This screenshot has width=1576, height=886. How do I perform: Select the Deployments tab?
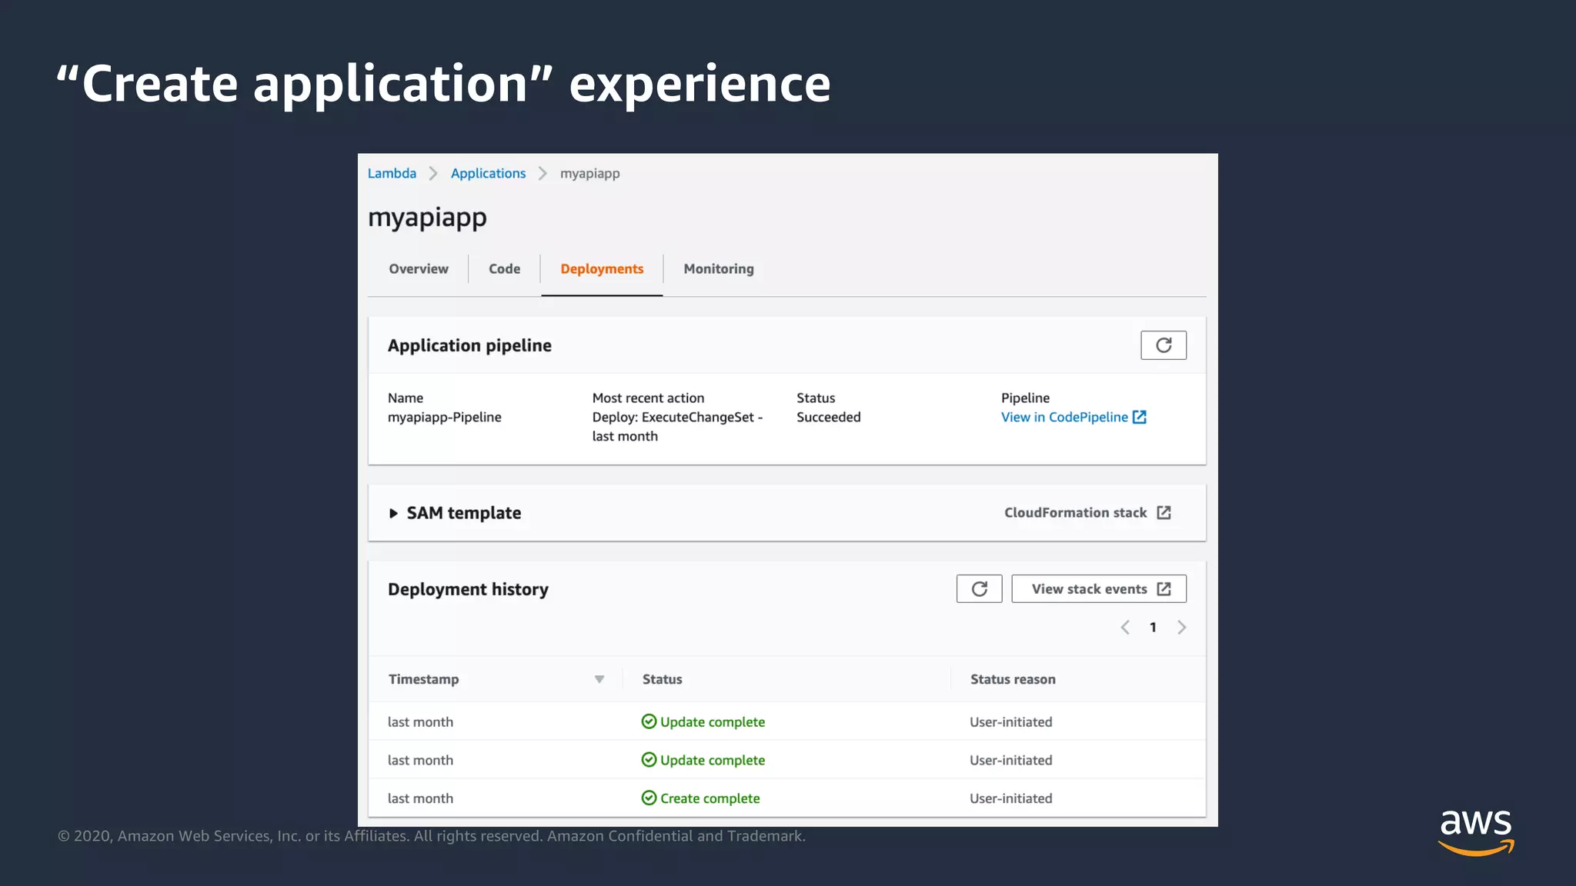click(601, 268)
